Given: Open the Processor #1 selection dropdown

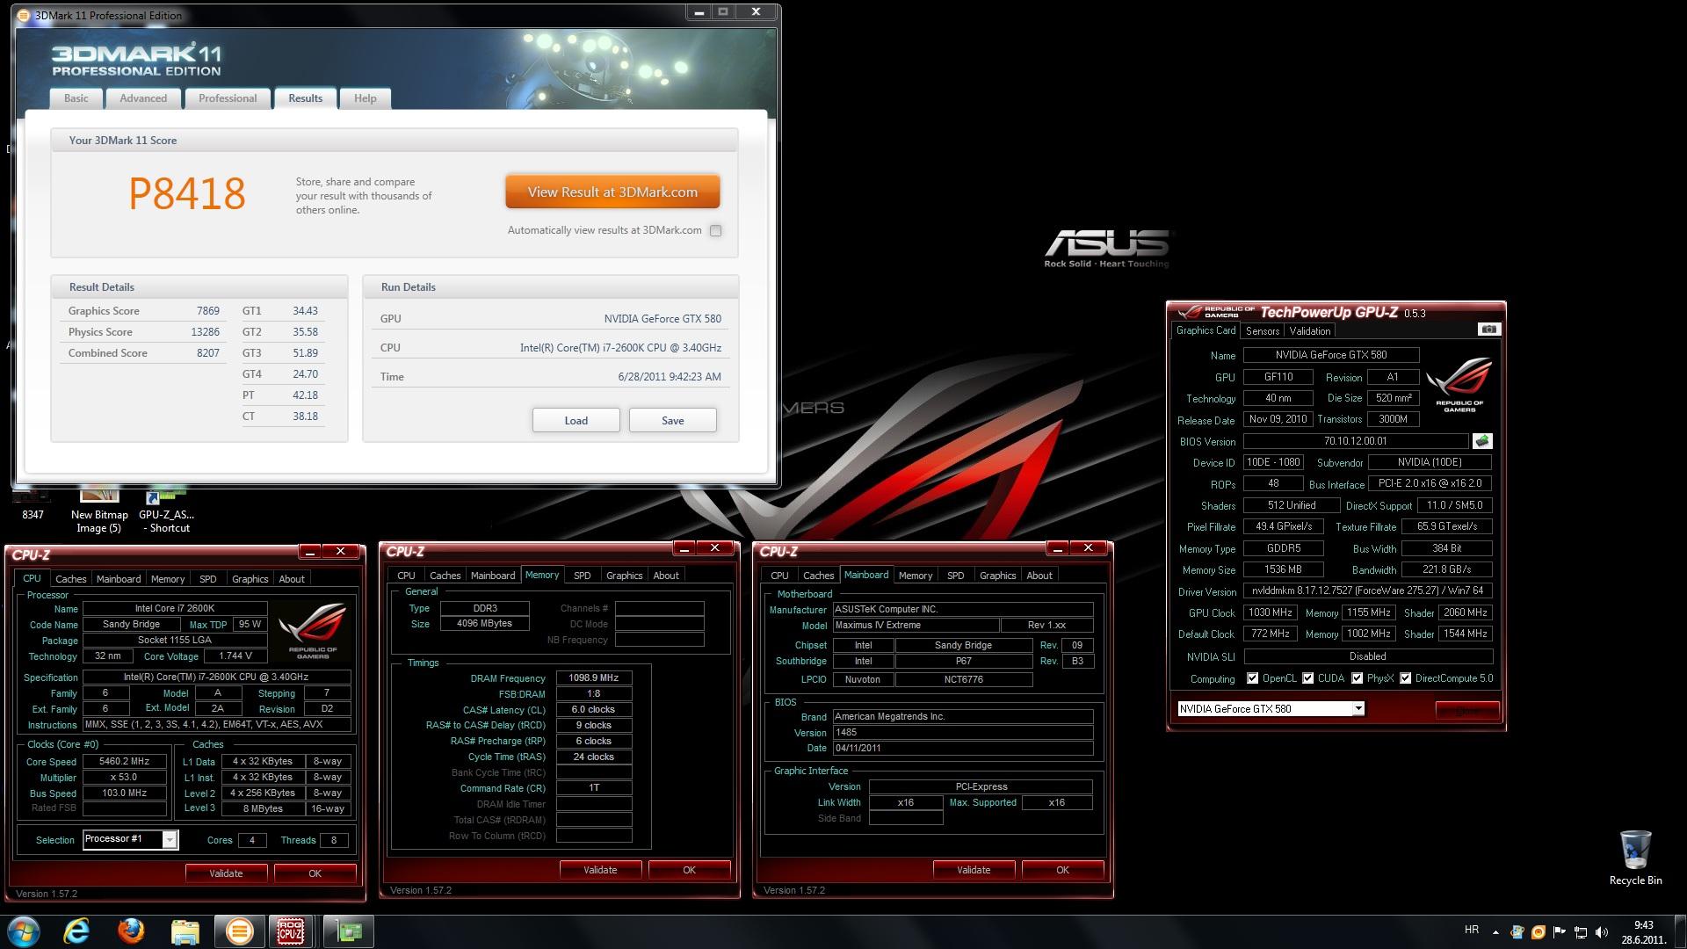Looking at the screenshot, I should click(131, 839).
